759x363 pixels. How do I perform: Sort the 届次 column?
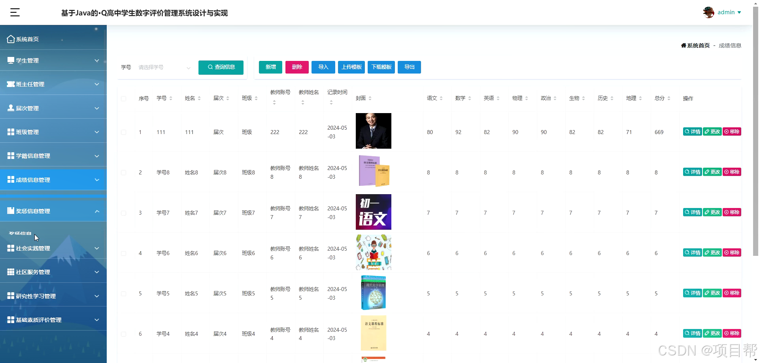point(228,98)
